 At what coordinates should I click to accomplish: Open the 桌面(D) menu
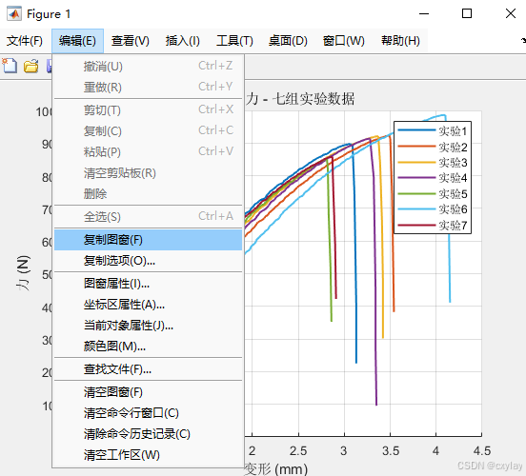click(x=288, y=41)
